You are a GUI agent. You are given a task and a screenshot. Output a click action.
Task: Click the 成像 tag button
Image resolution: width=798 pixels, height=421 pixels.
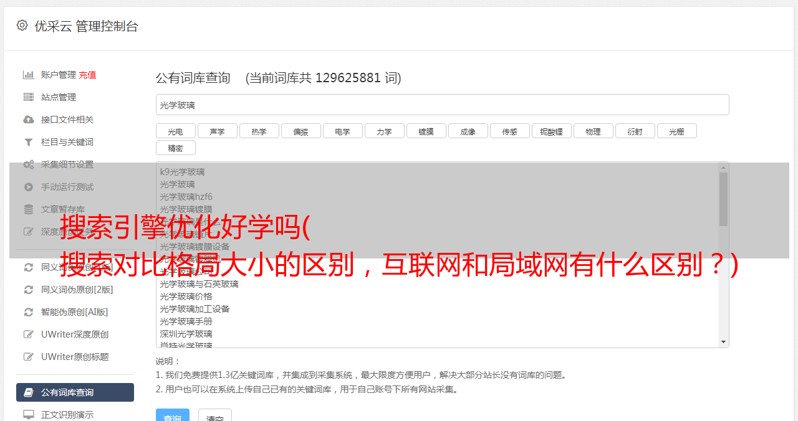(x=468, y=131)
